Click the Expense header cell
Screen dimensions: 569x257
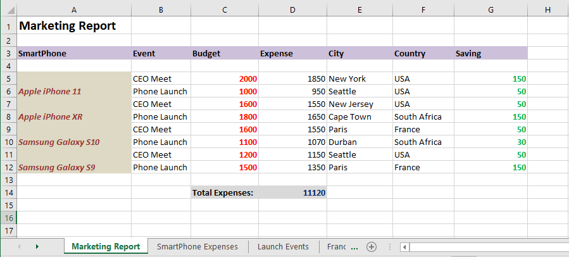tap(292, 53)
